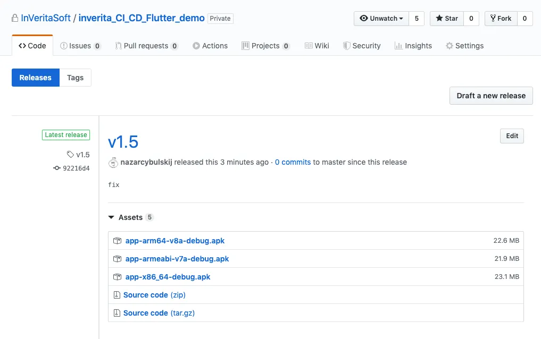Click the zip file icon for Source code (zip)

117,295
